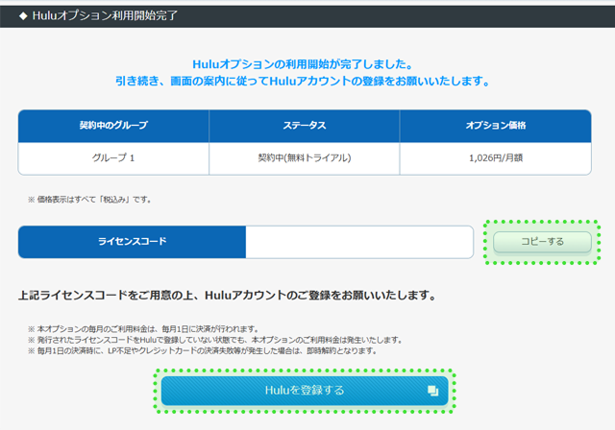The width and height of the screenshot is (615, 430).
Task: Click the blue line Huluオプションの利用開始が完了しました
Action: [302, 64]
